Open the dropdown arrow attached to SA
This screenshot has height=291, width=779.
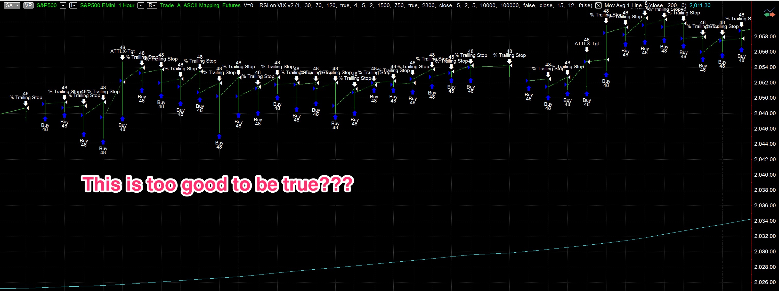point(18,5)
